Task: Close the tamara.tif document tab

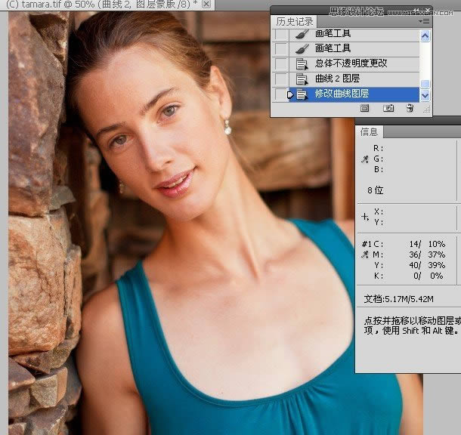Action: coord(206,5)
